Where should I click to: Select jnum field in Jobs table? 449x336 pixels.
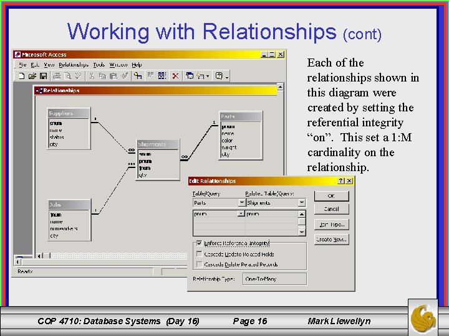[56, 215]
